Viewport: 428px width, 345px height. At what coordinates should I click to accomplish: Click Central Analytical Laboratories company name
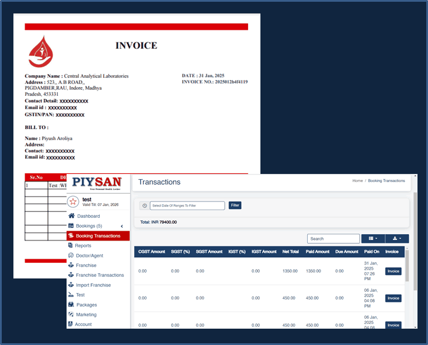pos(96,76)
